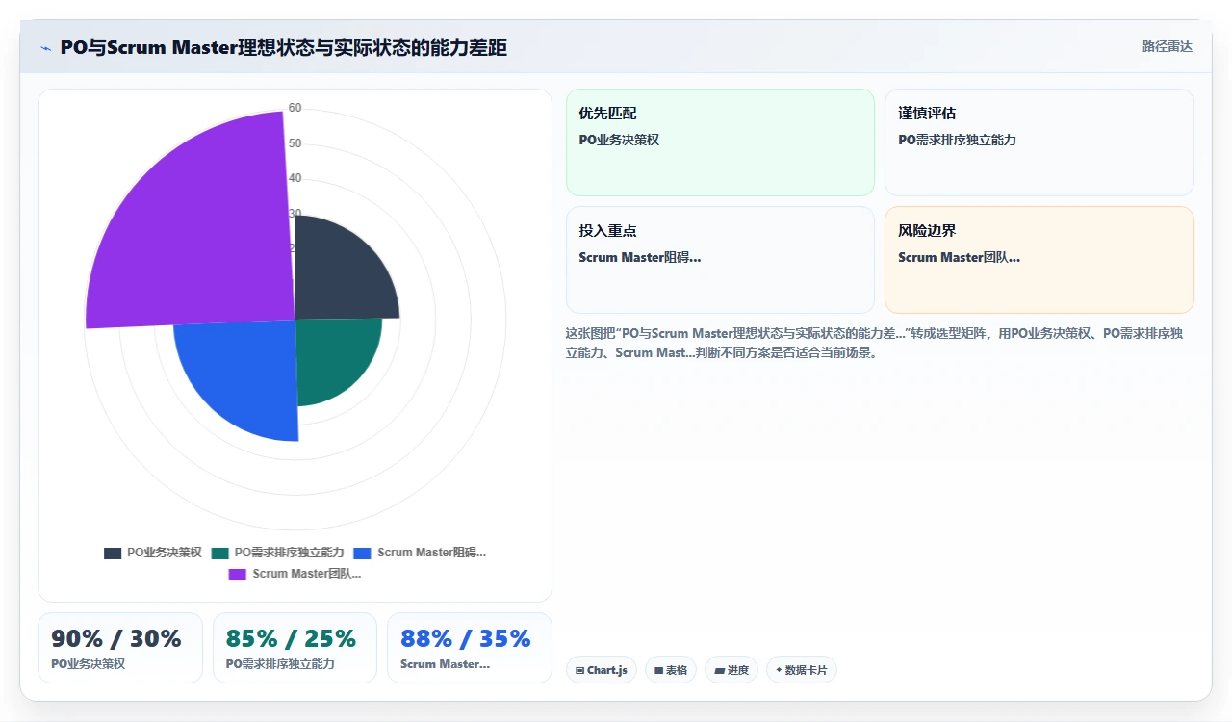Click the axis tick label 50
Image resolution: width=1232 pixels, height=722 pixels.
(295, 143)
